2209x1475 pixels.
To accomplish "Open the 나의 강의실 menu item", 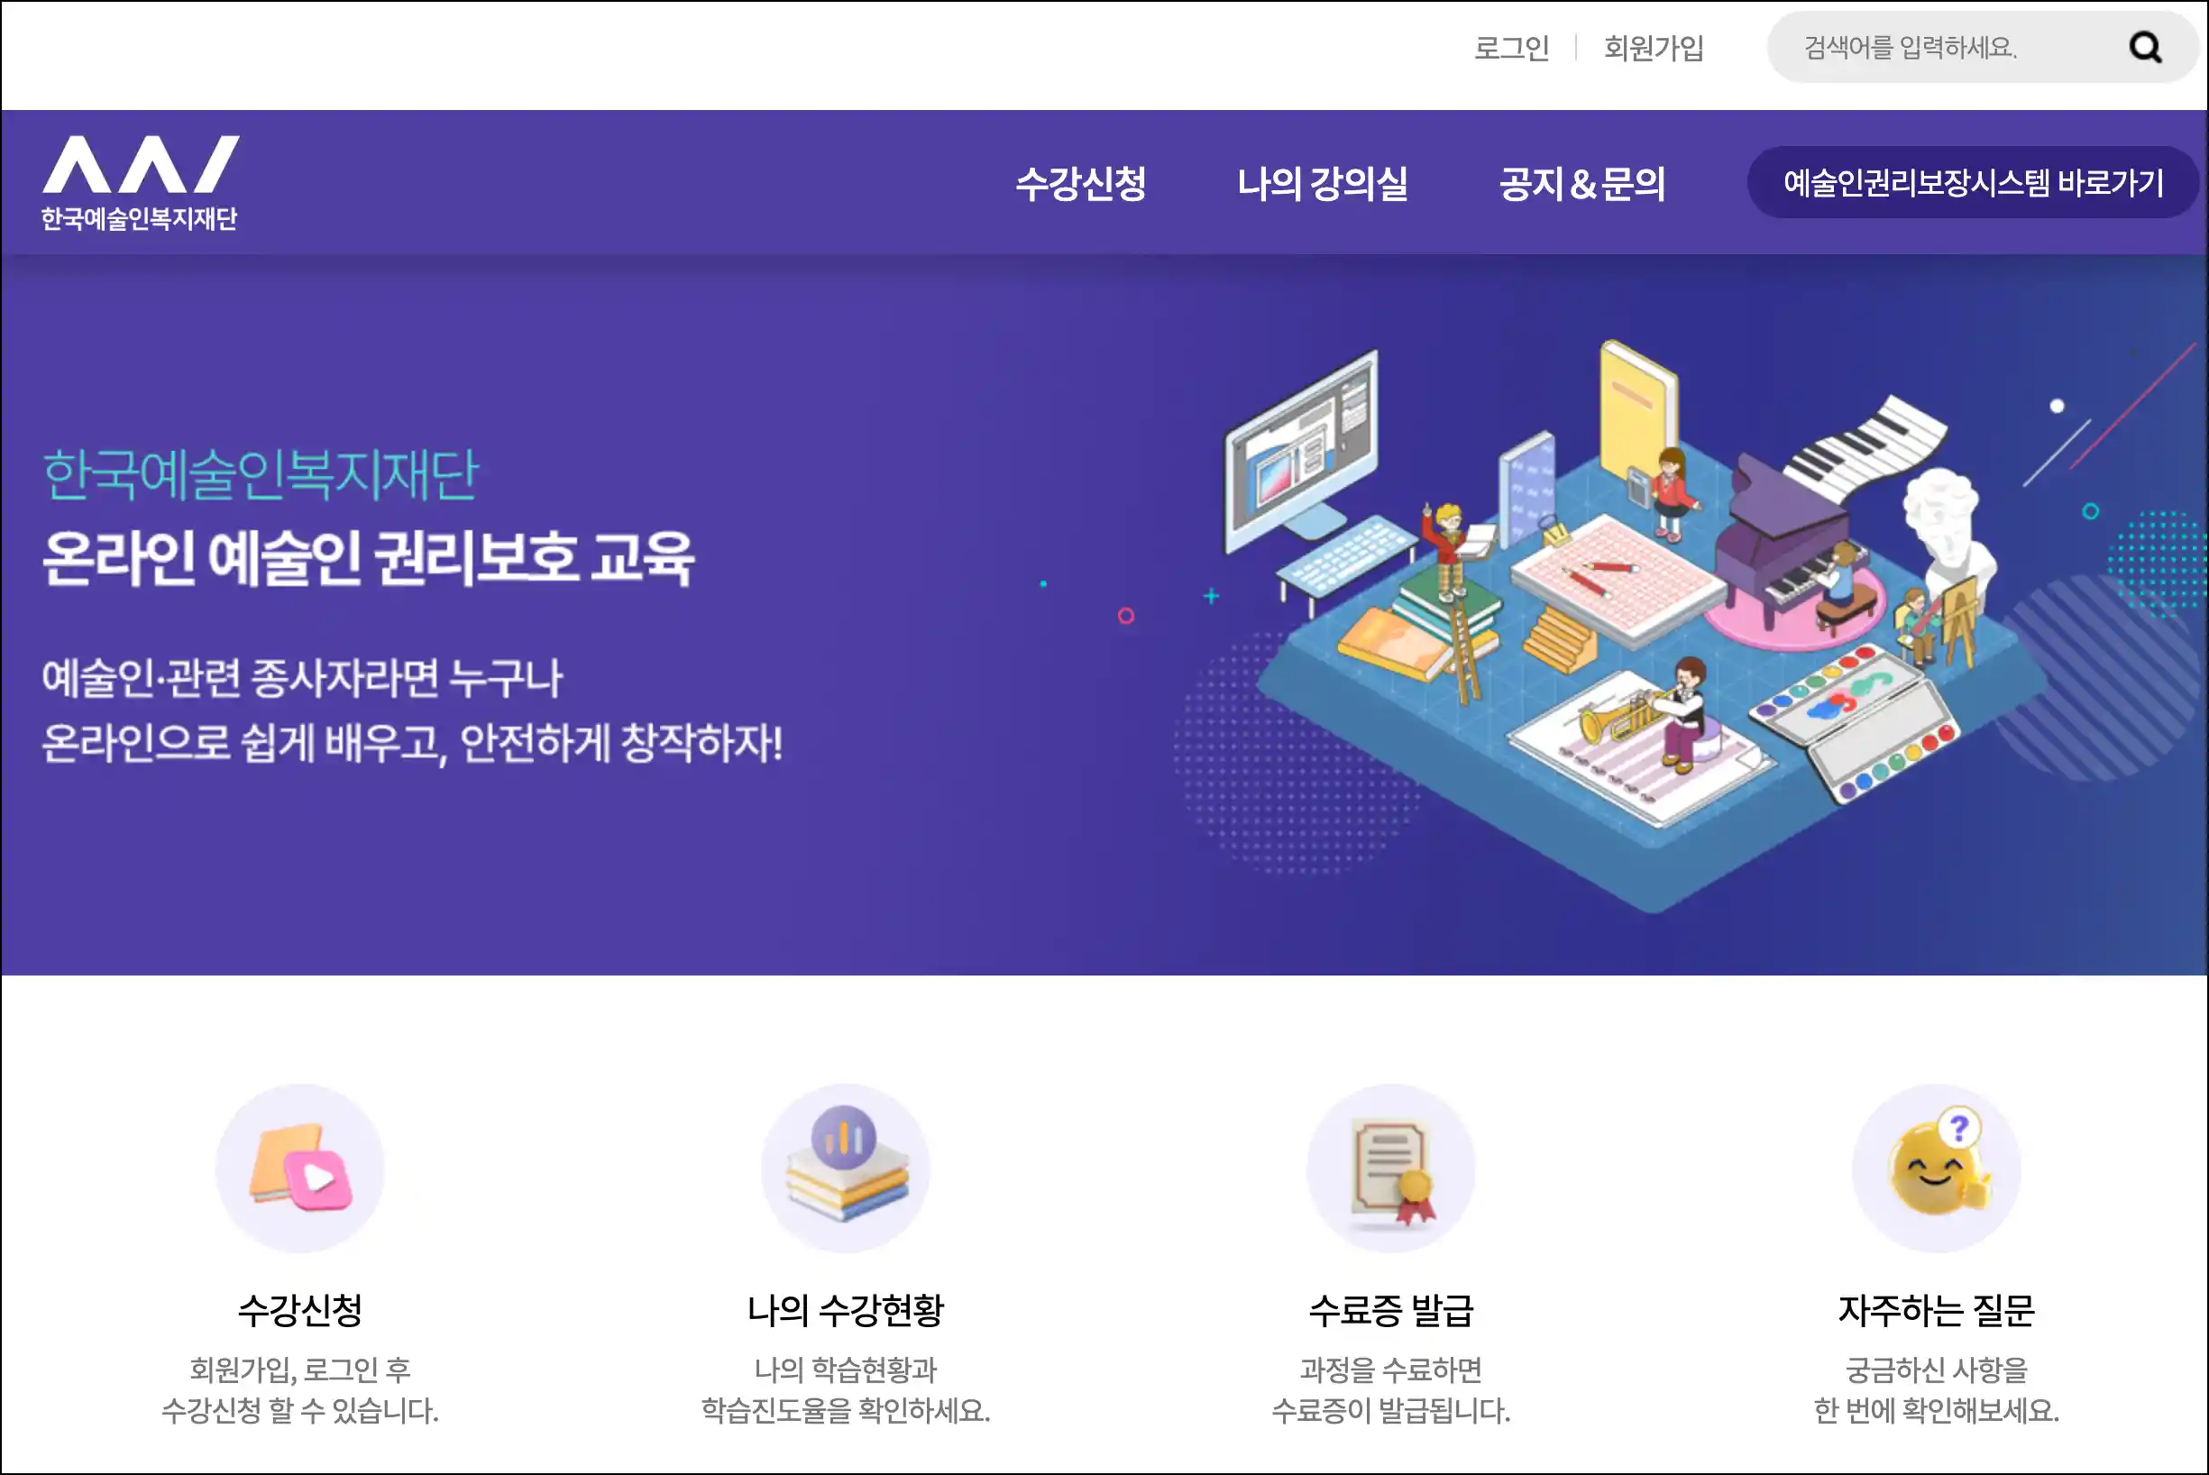I will (1322, 182).
